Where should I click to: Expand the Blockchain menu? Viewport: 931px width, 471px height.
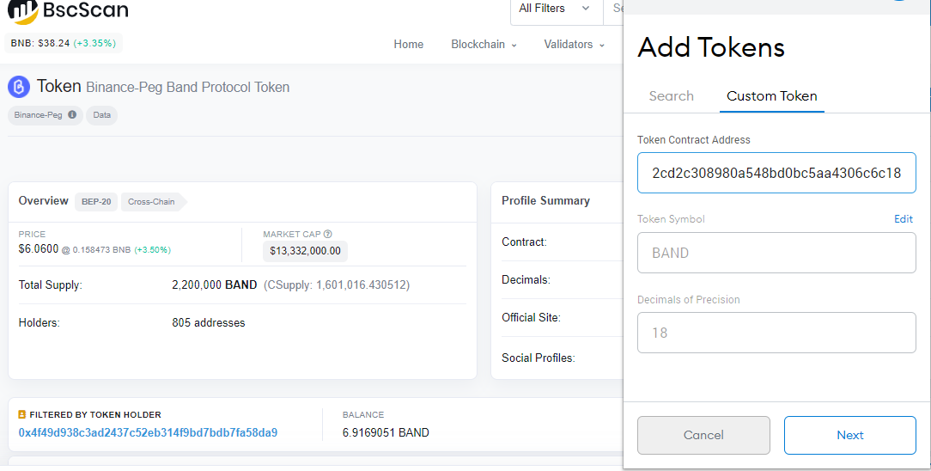[484, 45]
